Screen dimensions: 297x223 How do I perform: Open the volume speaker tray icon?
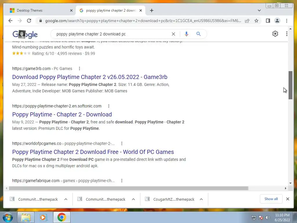click(268, 217)
